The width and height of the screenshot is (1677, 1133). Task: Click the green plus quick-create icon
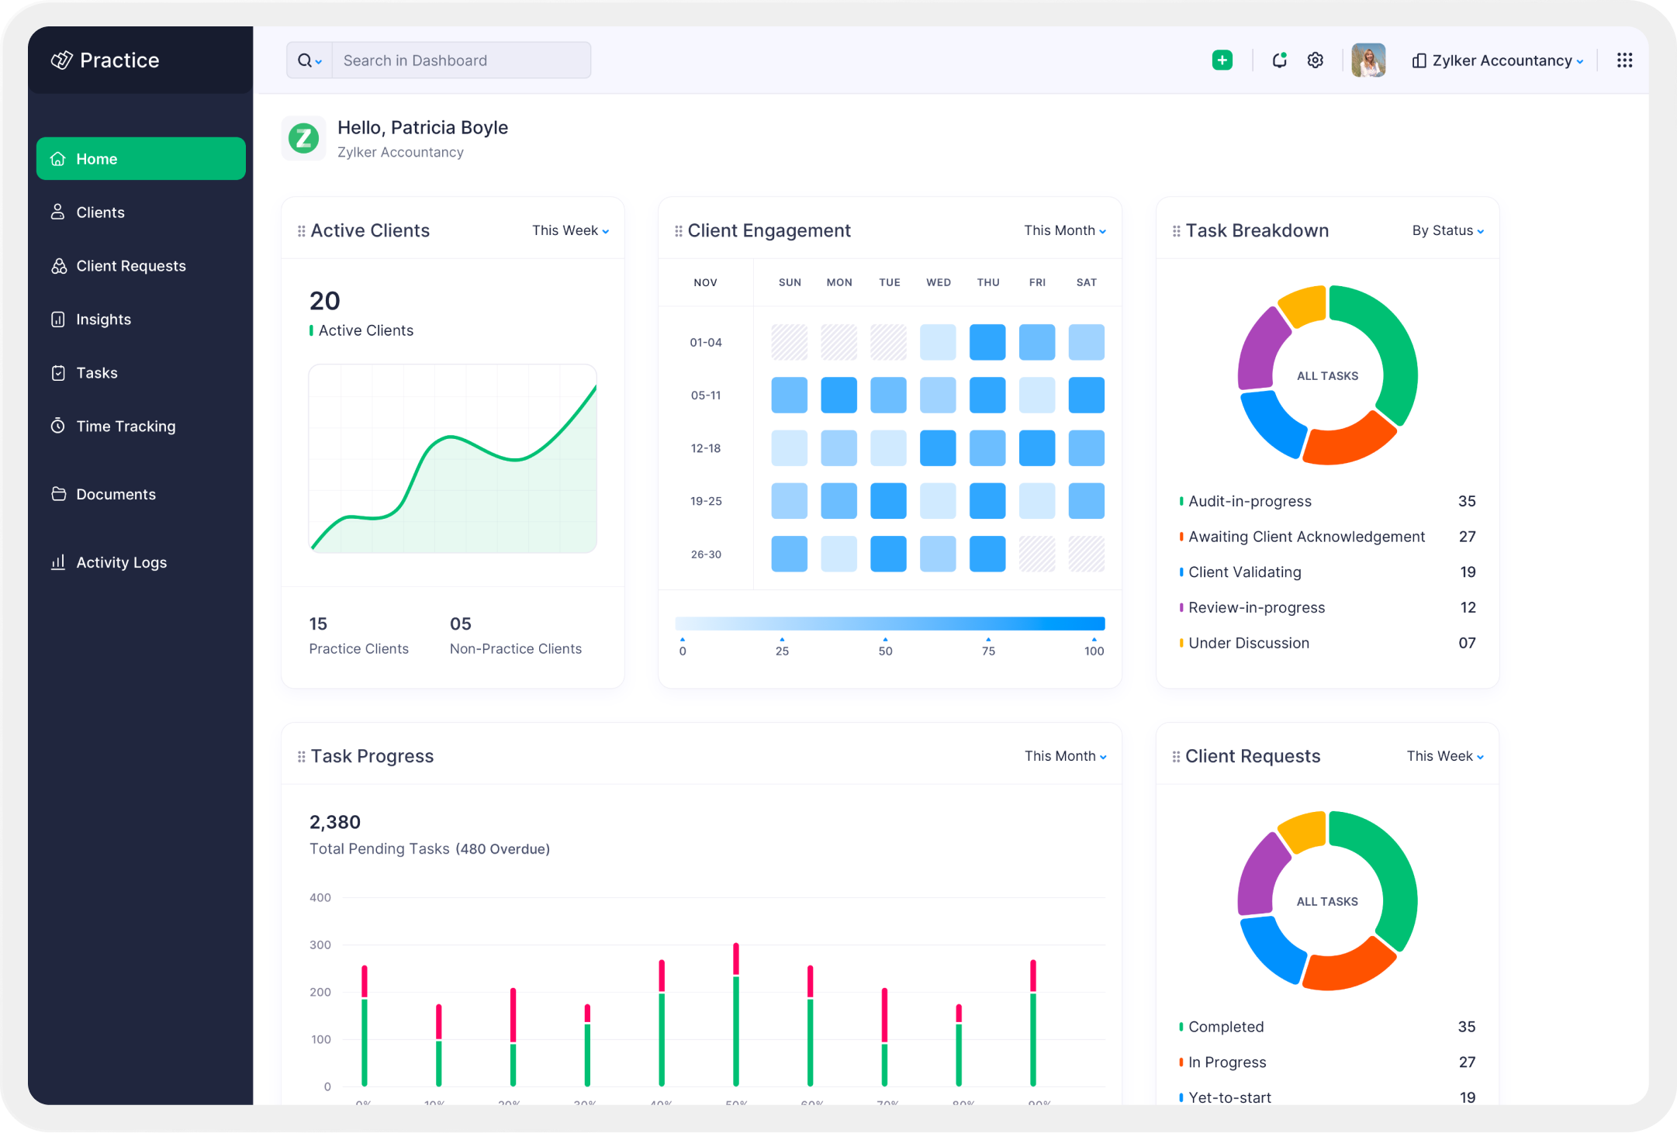point(1222,60)
